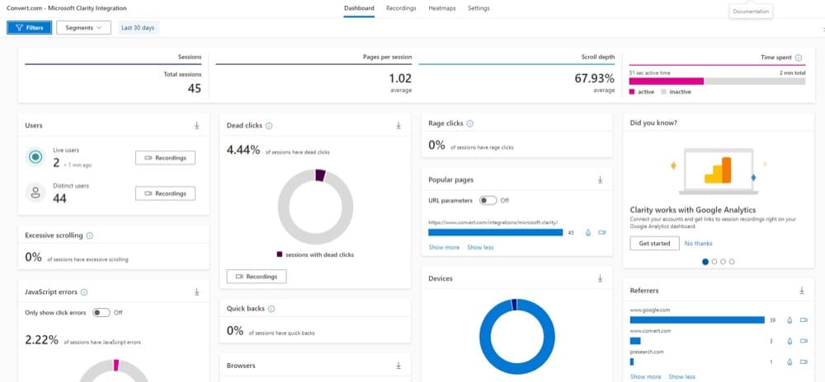Click the www.google.com referrer bar
The width and height of the screenshot is (825, 382).
click(696, 320)
